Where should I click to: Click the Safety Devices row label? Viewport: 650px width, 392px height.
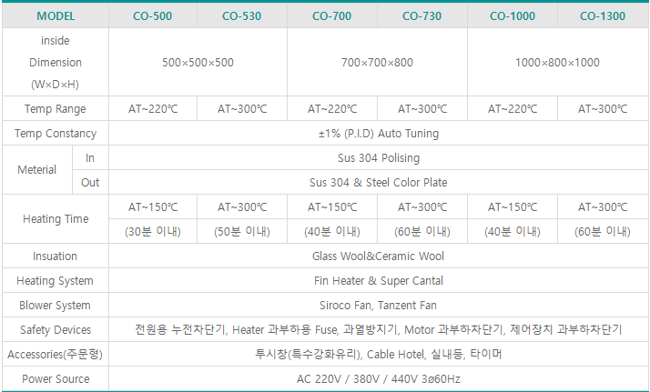55,329
